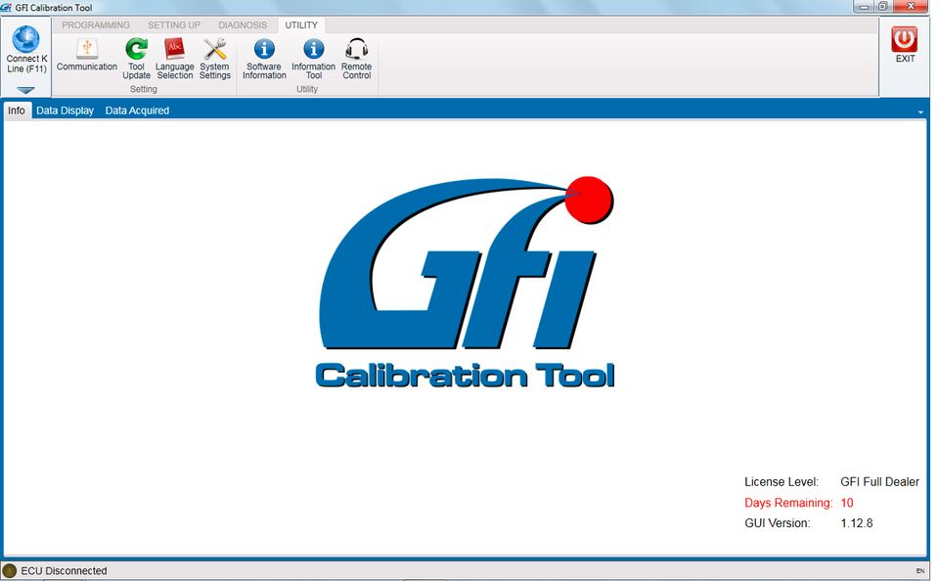Click the GFI title bar icon
939x581 pixels.
[x=8, y=7]
